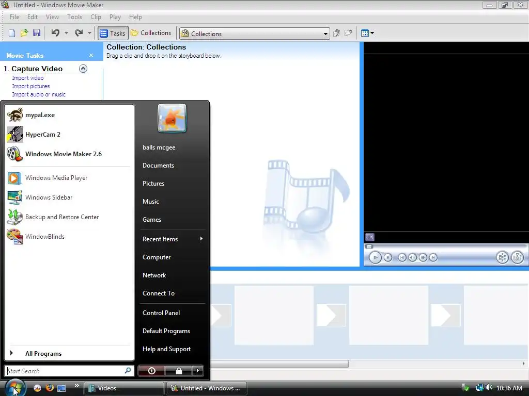
Task: Open Backup and Restore Center
Action: tap(69, 217)
